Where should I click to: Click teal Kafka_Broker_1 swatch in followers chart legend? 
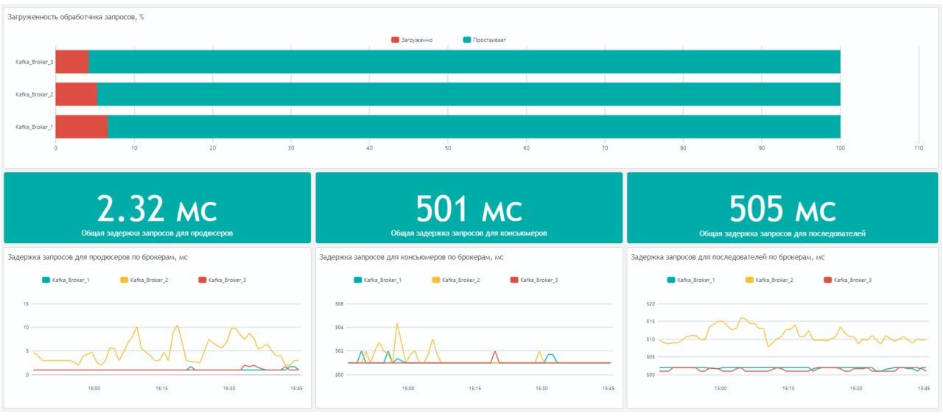[x=671, y=280]
